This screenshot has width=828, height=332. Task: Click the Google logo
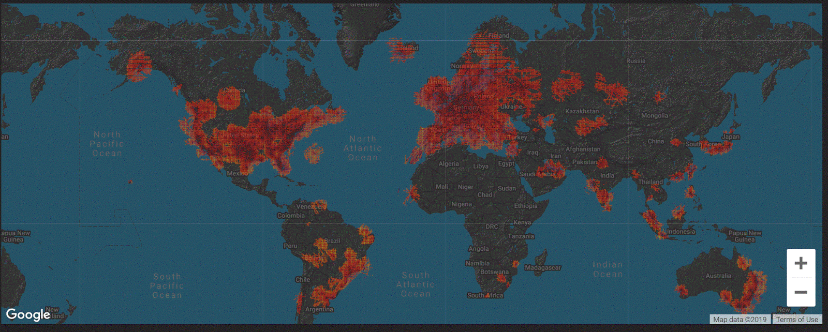pos(28,314)
